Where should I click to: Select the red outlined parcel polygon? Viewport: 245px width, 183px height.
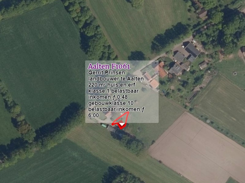click(x=121, y=120)
